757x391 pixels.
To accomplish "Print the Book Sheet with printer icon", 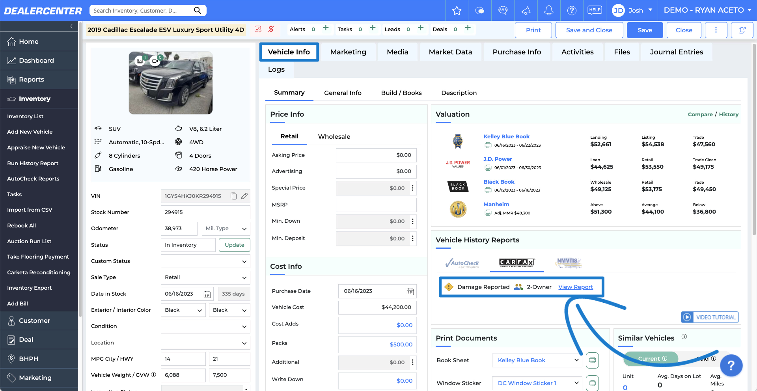I will [592, 360].
